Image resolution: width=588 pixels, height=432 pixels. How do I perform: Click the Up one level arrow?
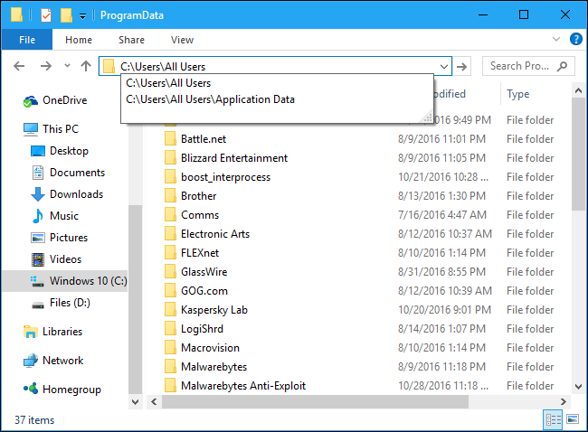coord(86,66)
